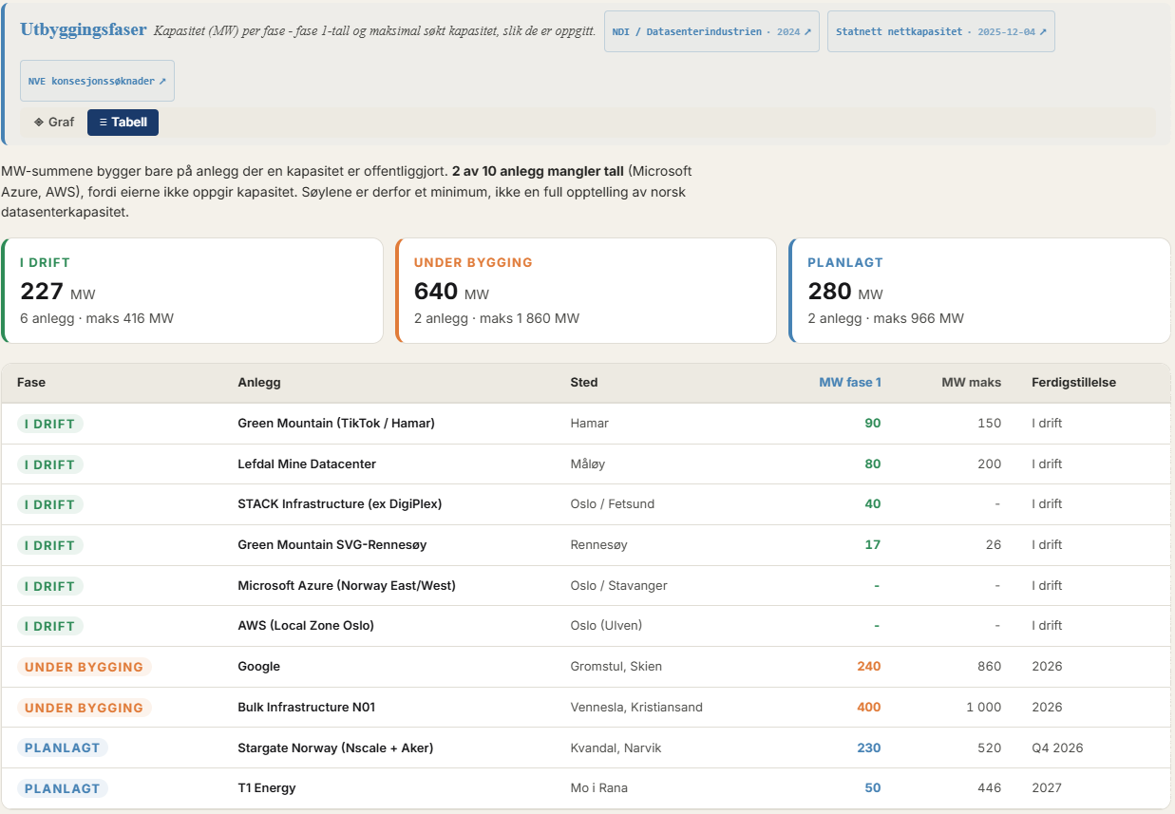Click the I DRIFT 227 MW summary card
The height and width of the screenshot is (814, 1175).
coord(192,290)
